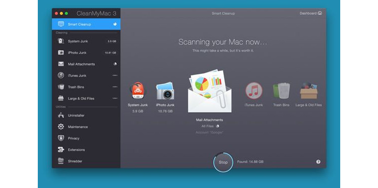The width and height of the screenshot is (378, 188).
Task: Click Mail Attachments scanning pie in sidebar
Action: (115, 64)
